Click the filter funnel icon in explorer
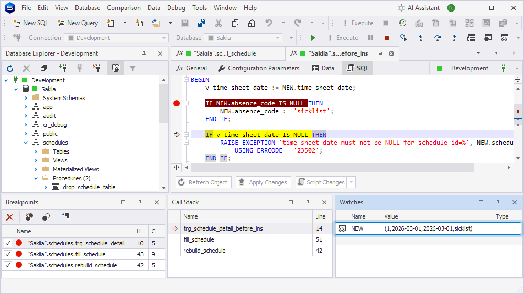Viewport: 524px width, 294px height. [x=133, y=69]
